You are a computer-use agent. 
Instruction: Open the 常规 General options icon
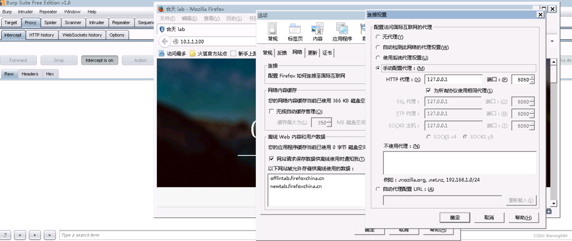click(x=272, y=32)
